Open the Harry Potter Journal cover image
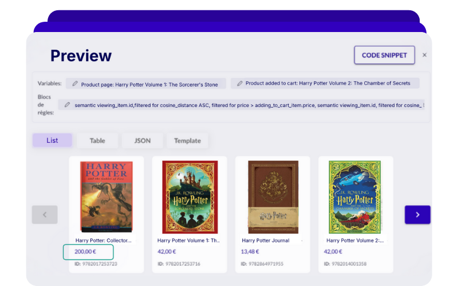Viewport: 458px width, 286px height. coord(273,197)
